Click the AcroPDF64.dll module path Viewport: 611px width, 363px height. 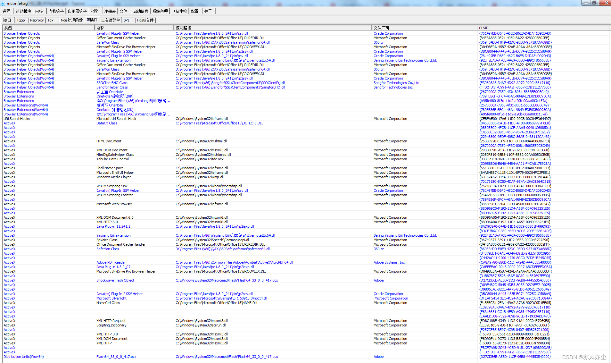point(234,262)
